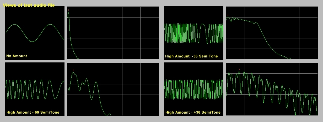Open the spectrum graph for -36 SemiTone
Viewport: 323px width, 122px height.
point(272,33)
